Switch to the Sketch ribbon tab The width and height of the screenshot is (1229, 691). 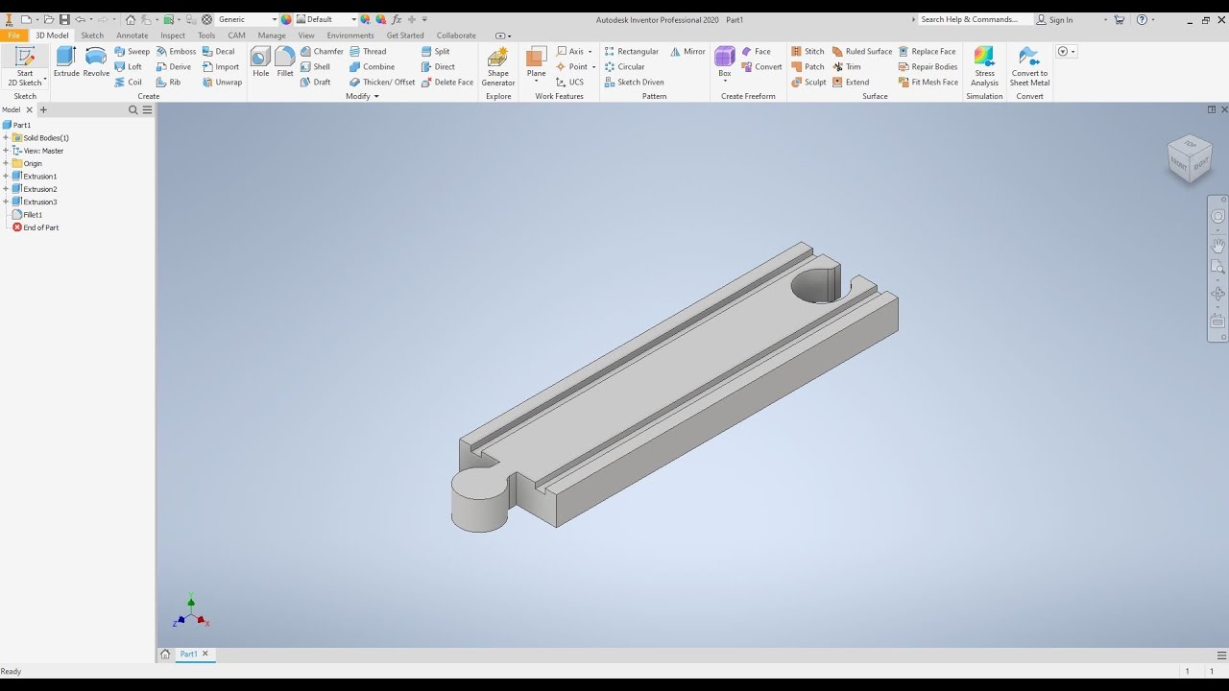click(x=92, y=36)
